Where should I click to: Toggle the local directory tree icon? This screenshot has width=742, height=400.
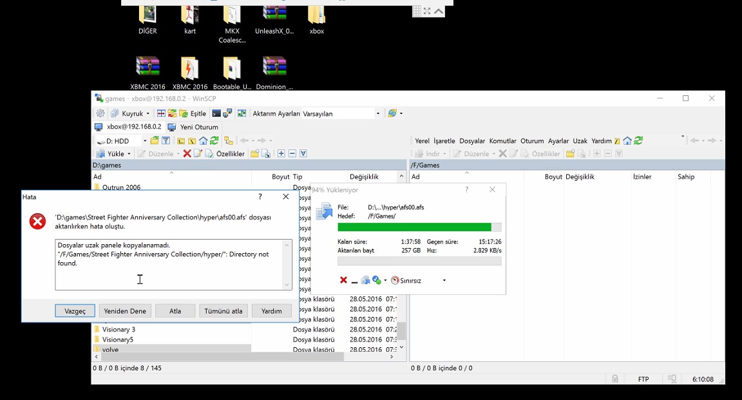229,140
